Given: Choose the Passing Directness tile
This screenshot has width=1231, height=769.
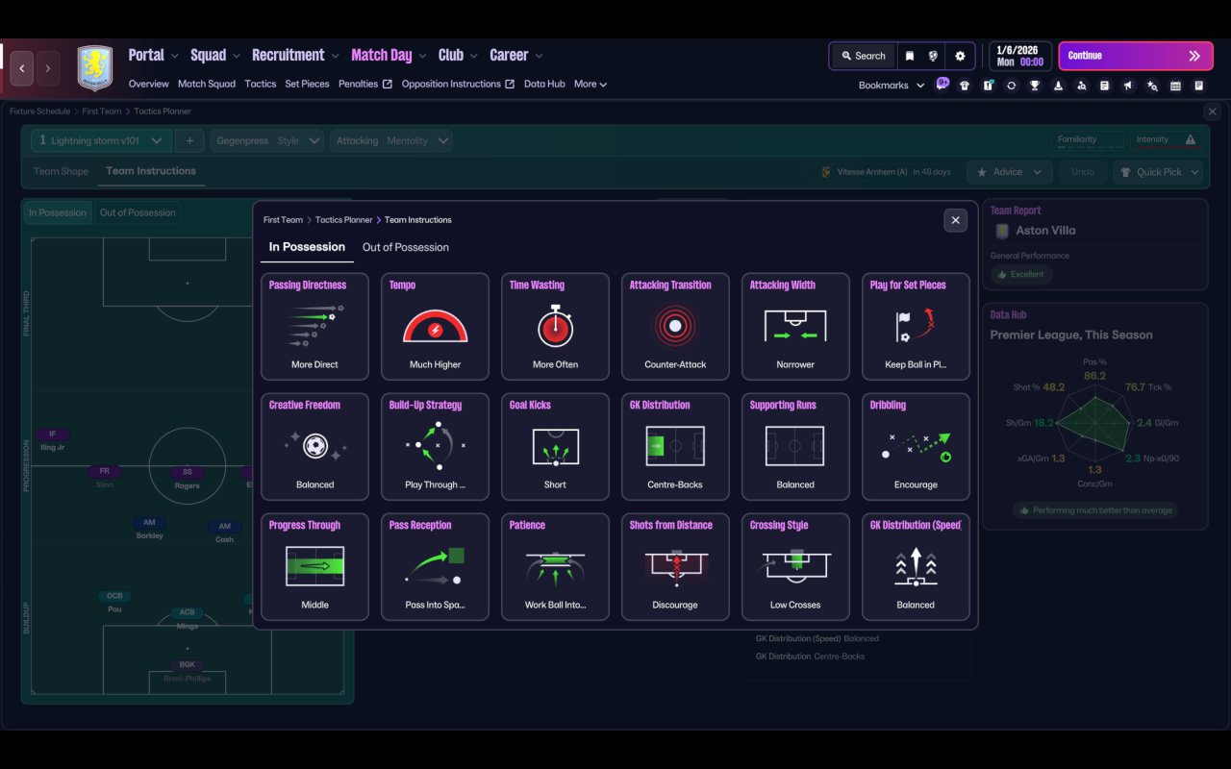Looking at the screenshot, I should (x=314, y=327).
